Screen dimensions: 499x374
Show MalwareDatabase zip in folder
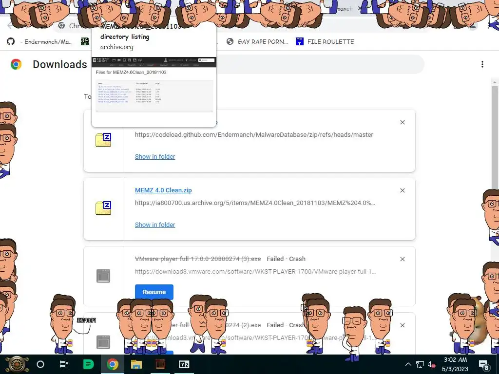[x=155, y=156]
